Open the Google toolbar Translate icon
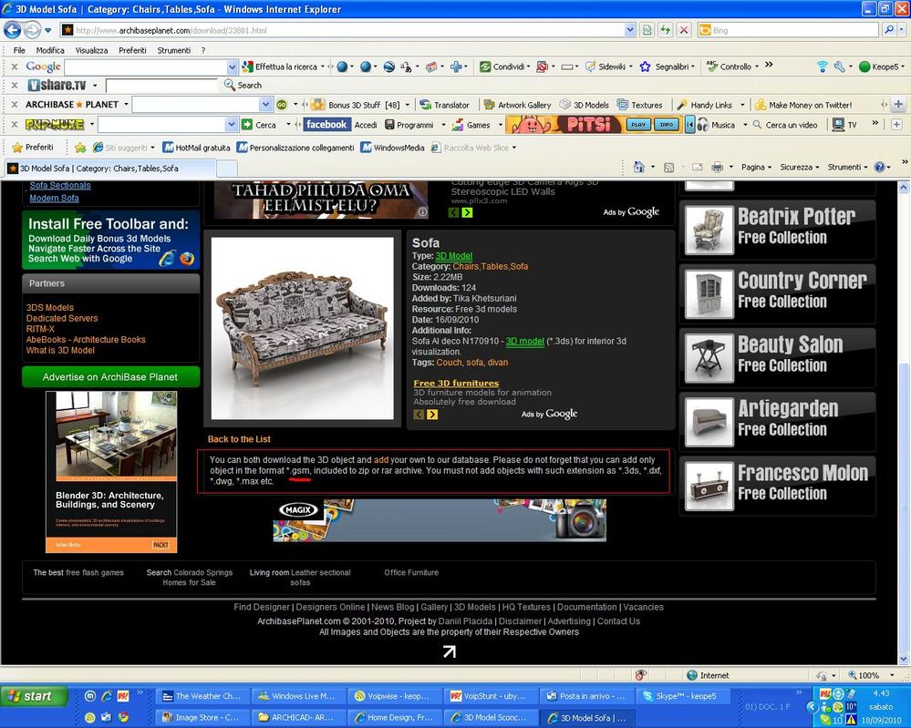The height and width of the screenshot is (728, 911). click(x=406, y=67)
